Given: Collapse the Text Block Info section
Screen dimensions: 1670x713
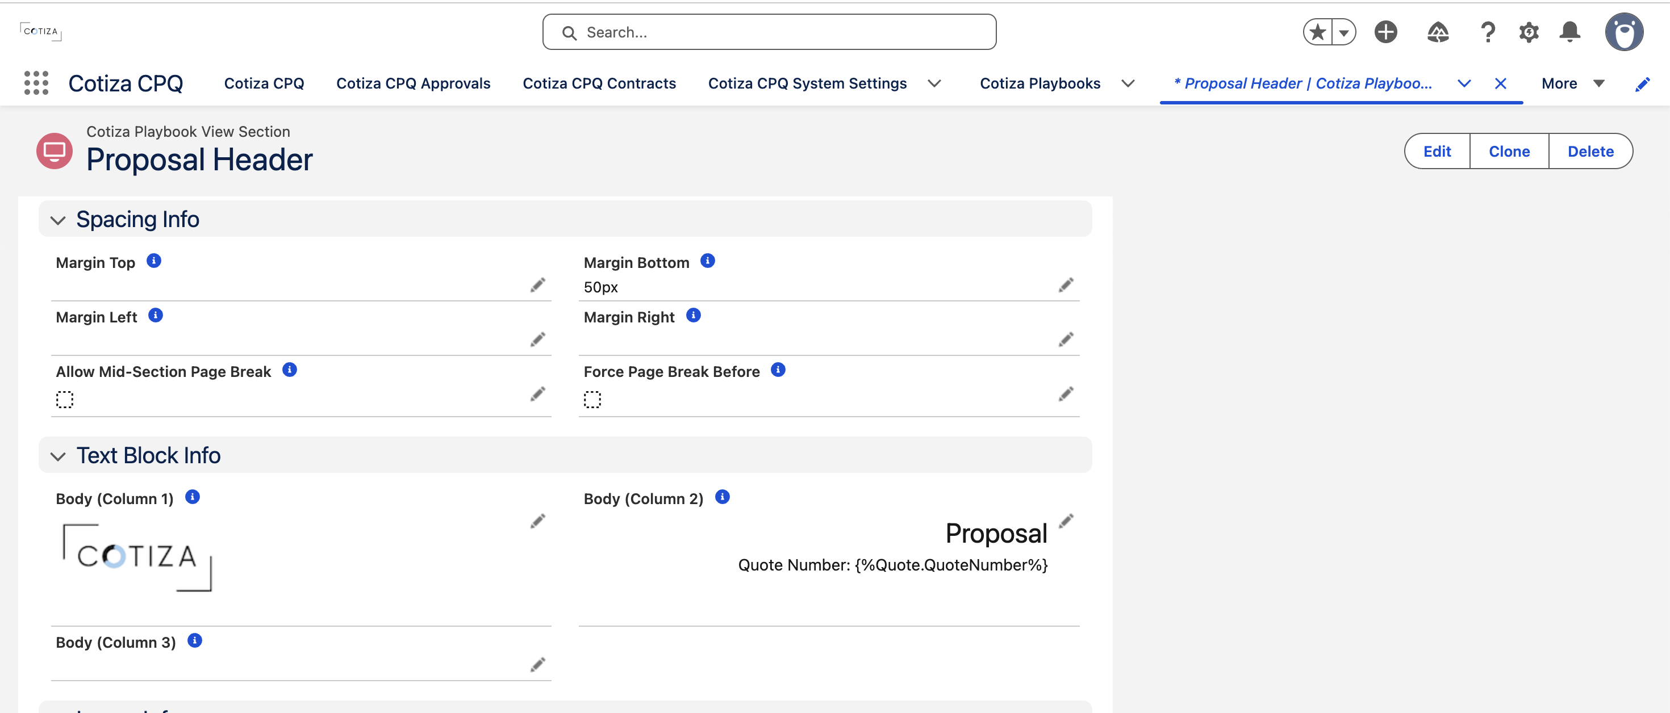Looking at the screenshot, I should 59,456.
